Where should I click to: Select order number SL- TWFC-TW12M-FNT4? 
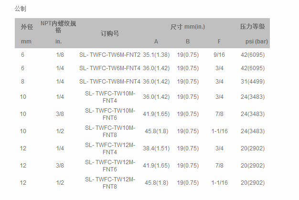point(110,148)
